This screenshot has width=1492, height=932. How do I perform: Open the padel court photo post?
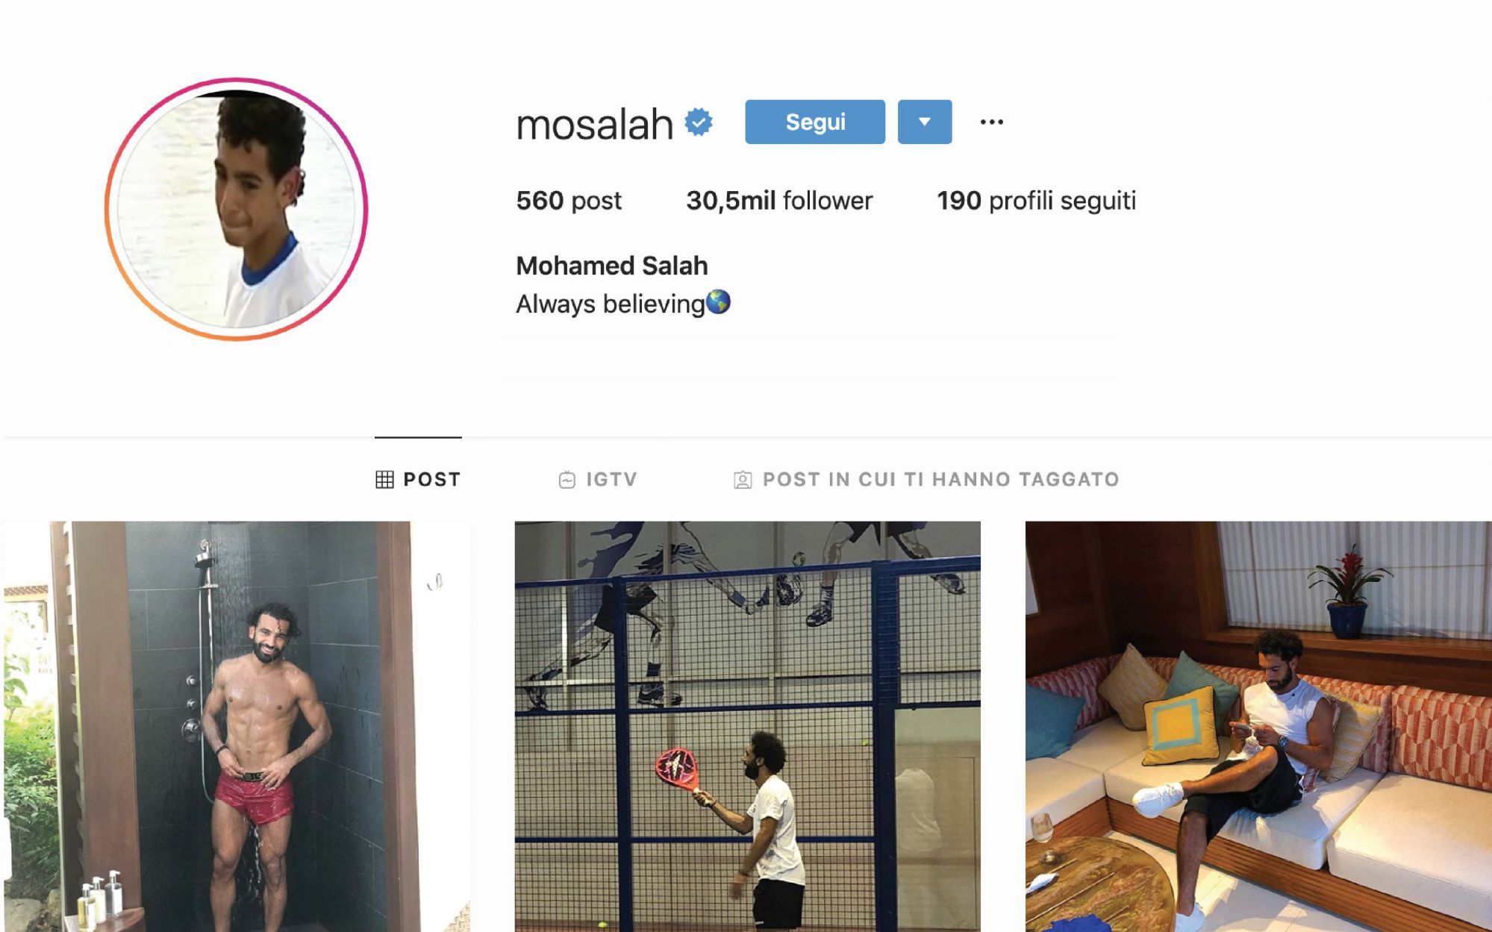tap(747, 726)
